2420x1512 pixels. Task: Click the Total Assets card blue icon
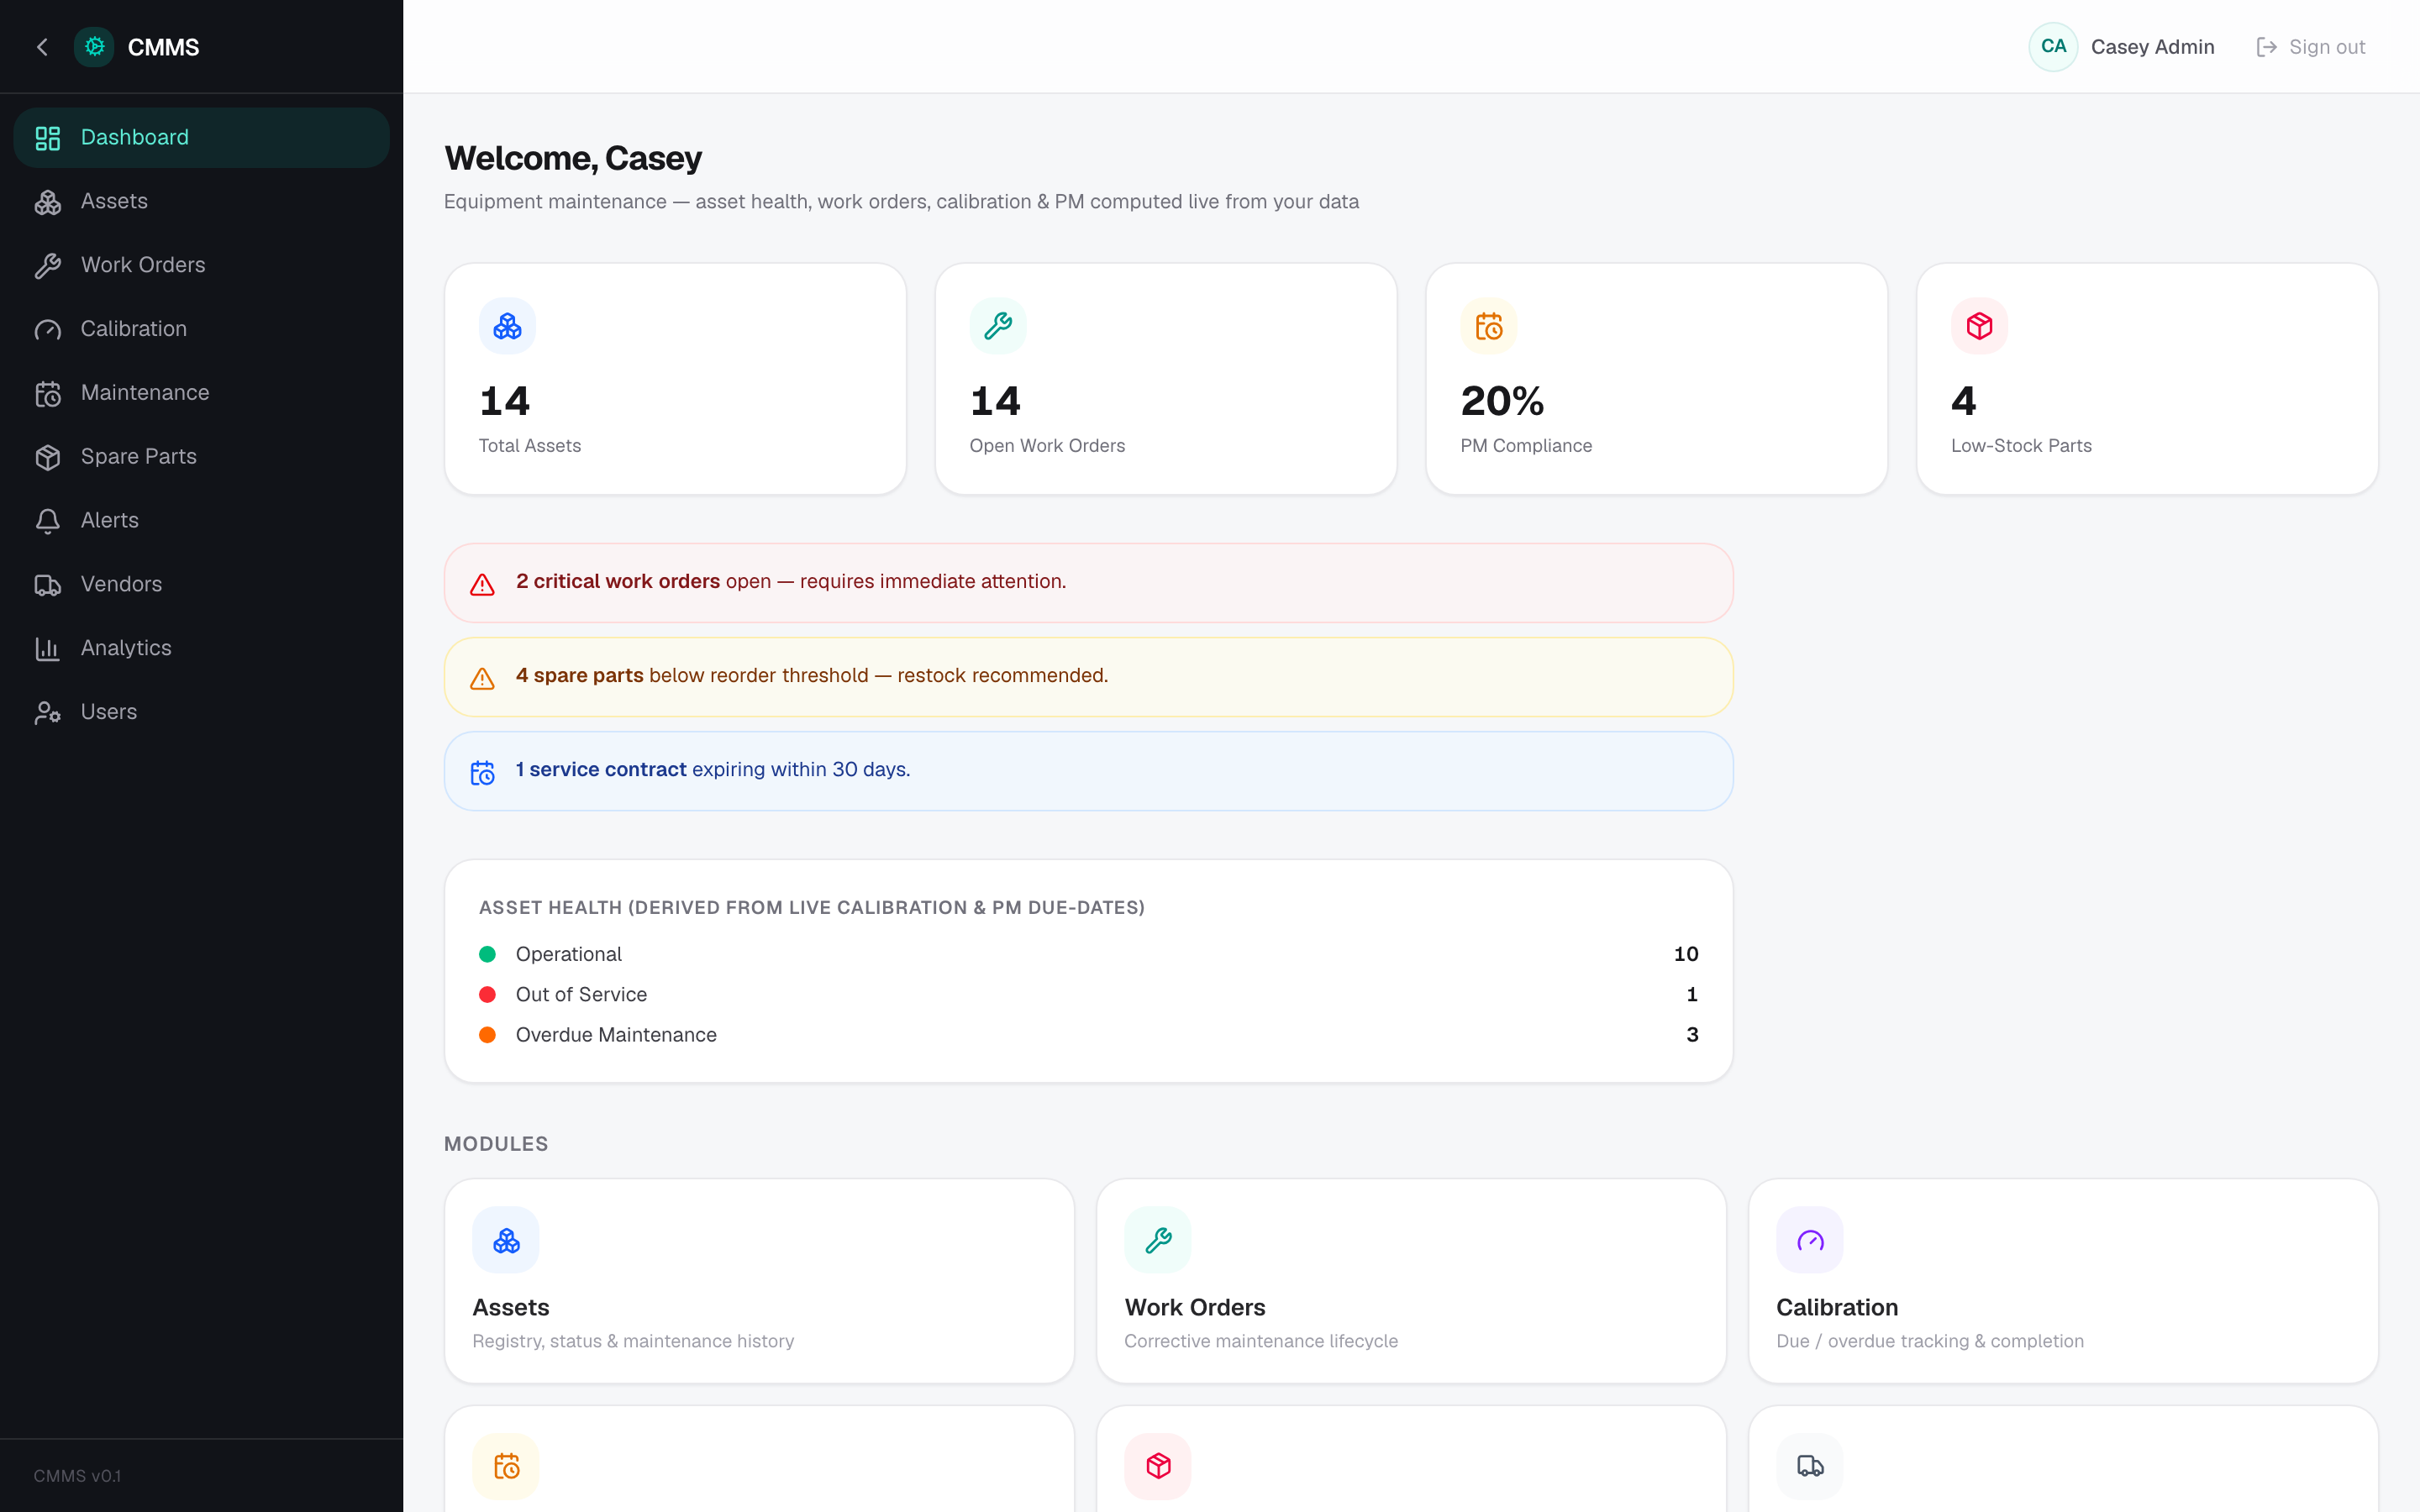pyautogui.click(x=507, y=326)
